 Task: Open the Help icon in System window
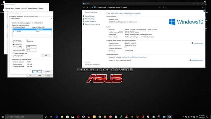[x=204, y=11]
